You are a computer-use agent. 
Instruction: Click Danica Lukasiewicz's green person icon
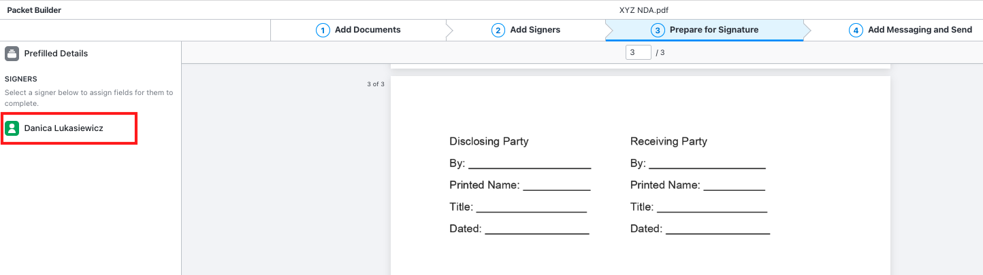coord(12,128)
